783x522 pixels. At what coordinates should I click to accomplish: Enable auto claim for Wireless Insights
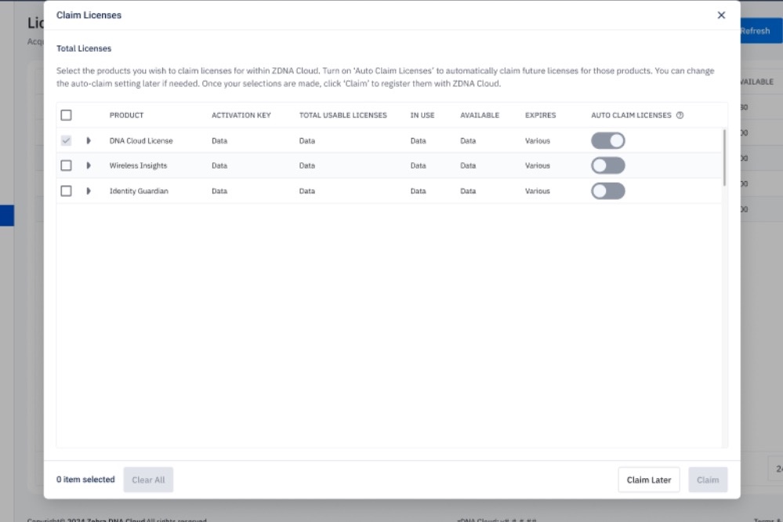tap(607, 166)
